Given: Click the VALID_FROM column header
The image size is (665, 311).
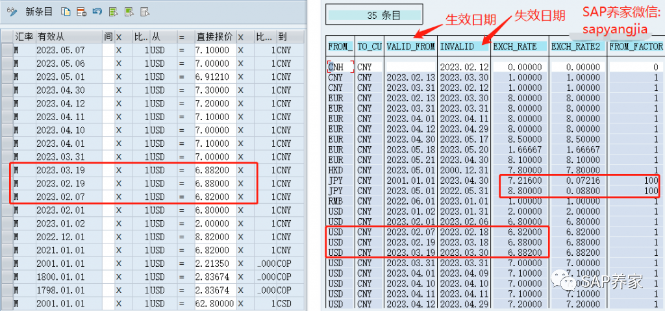Looking at the screenshot, I should [410, 47].
